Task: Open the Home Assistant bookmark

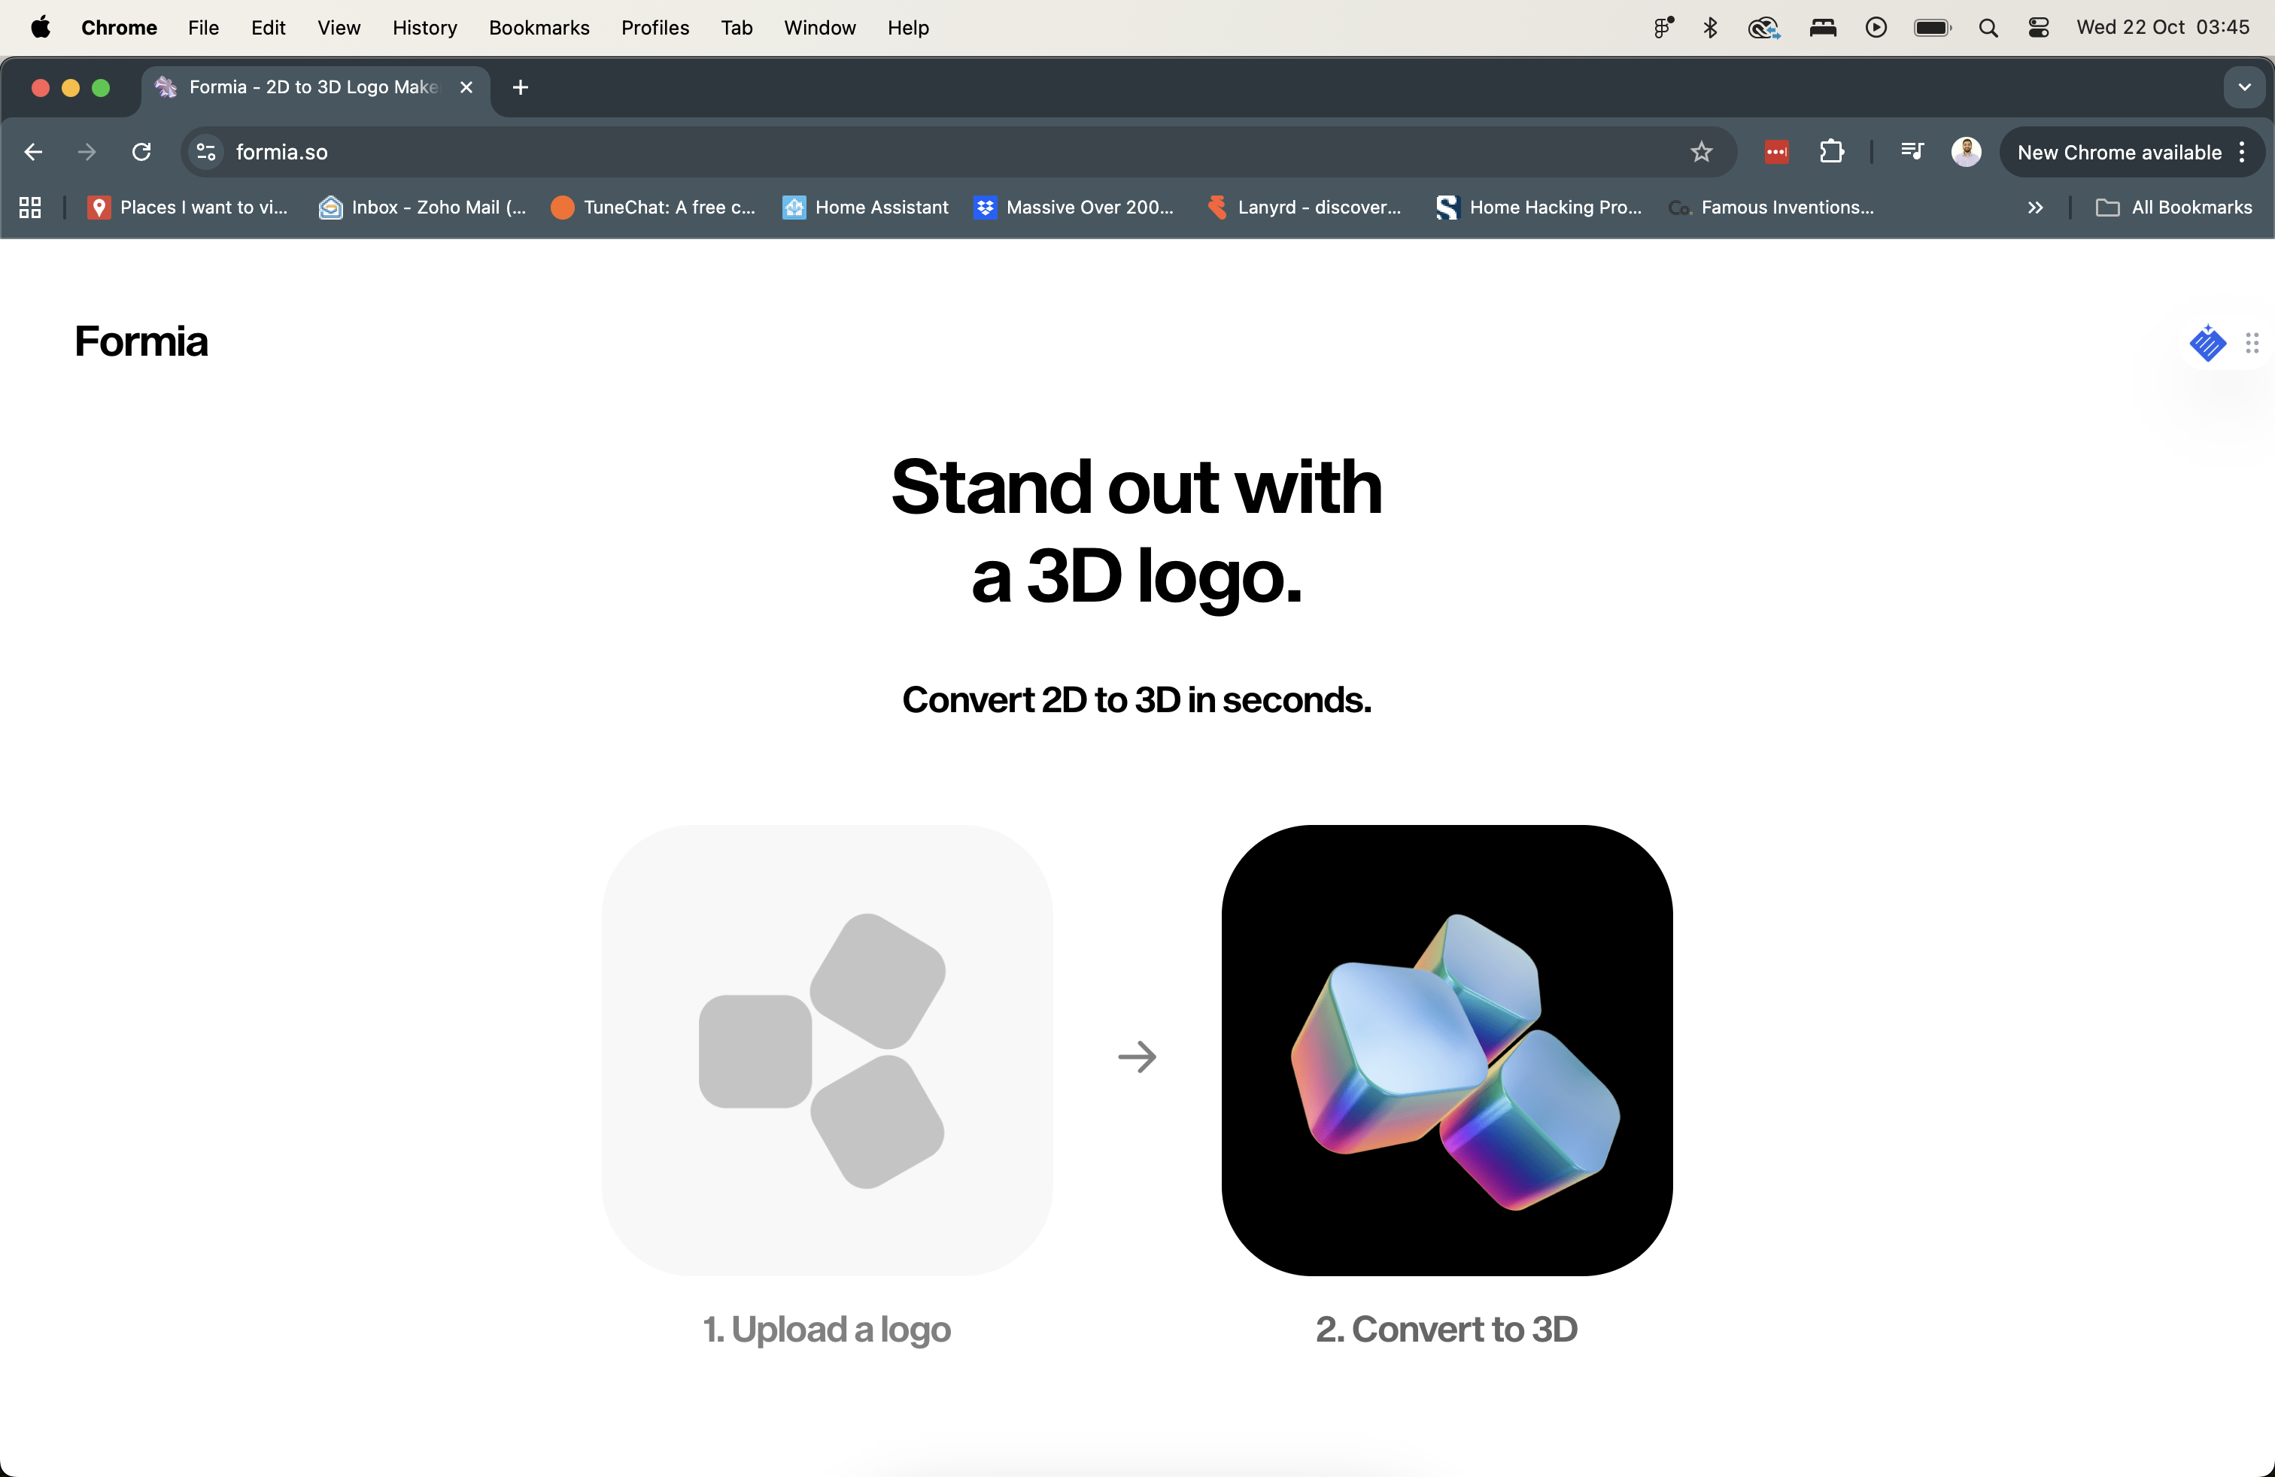Action: pos(865,208)
